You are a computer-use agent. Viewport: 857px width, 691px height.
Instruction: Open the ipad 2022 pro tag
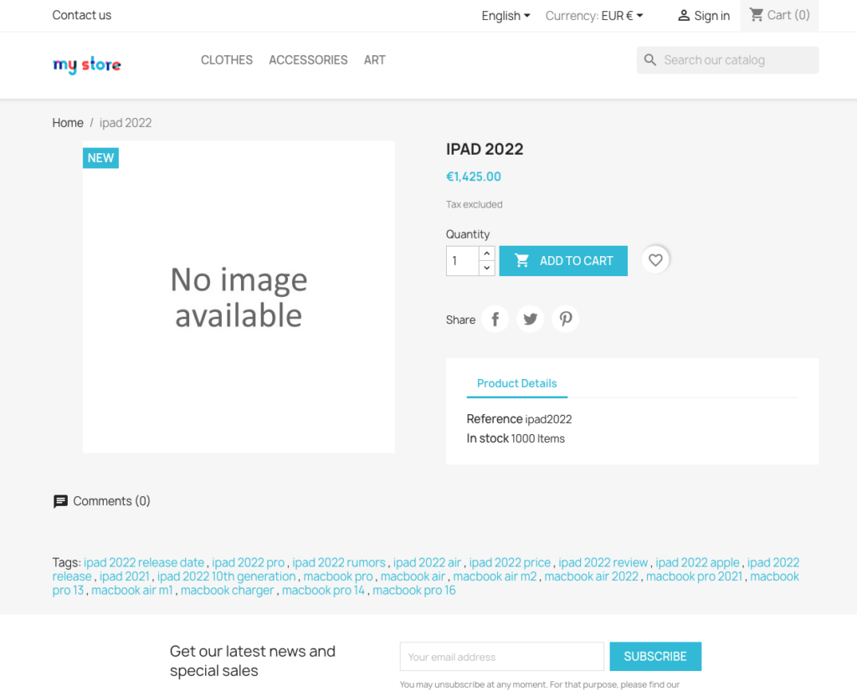click(x=248, y=563)
